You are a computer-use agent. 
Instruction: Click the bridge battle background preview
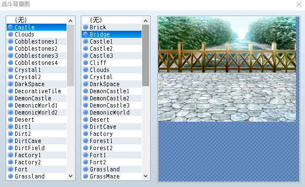pyautogui.click(x=227, y=69)
